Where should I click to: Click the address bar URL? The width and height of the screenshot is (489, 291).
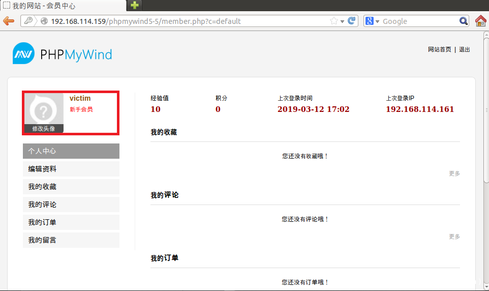pyautogui.click(x=146, y=21)
